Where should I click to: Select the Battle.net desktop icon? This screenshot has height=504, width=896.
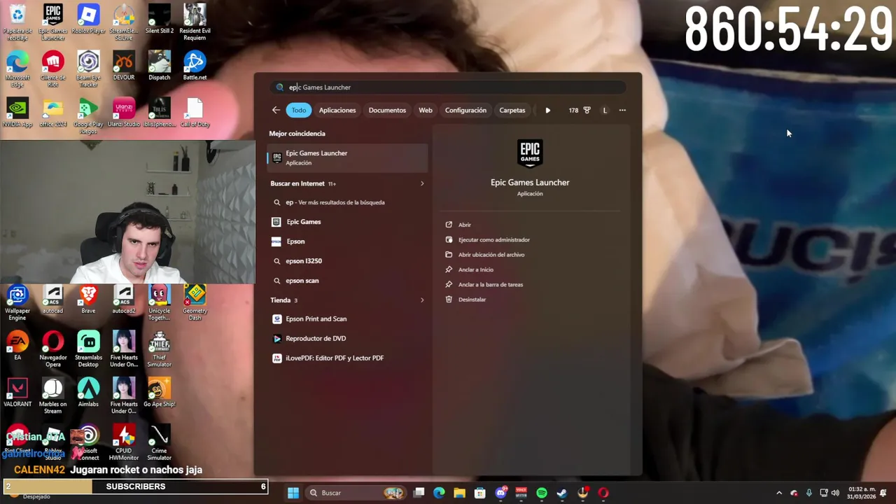coord(195,66)
